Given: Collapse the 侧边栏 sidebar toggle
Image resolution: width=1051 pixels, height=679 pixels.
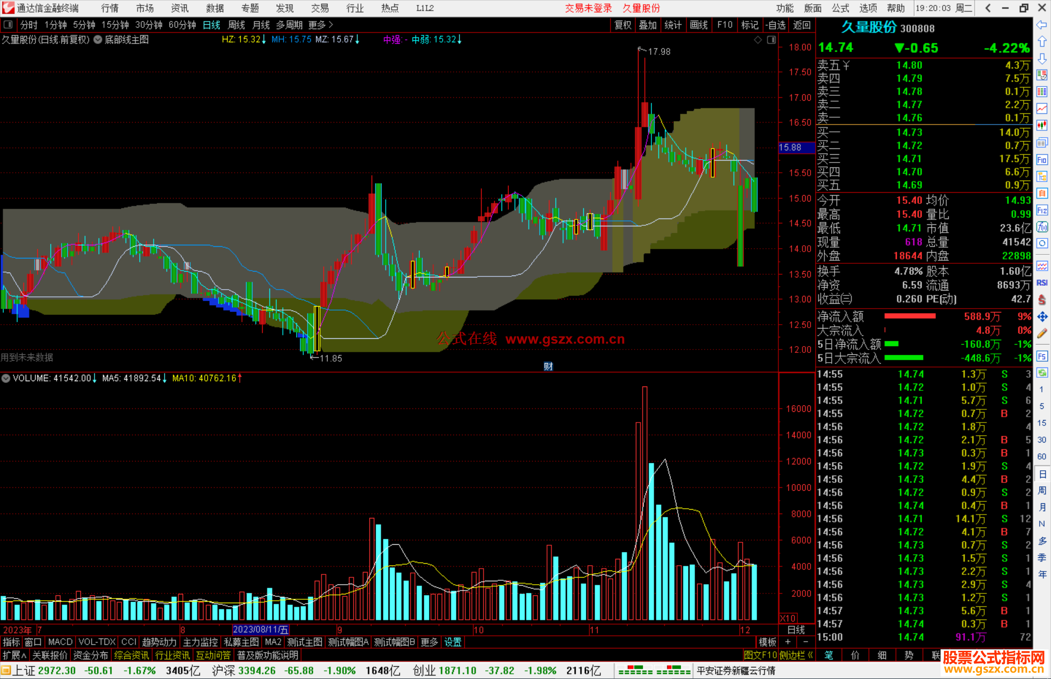Looking at the screenshot, I should (x=796, y=655).
